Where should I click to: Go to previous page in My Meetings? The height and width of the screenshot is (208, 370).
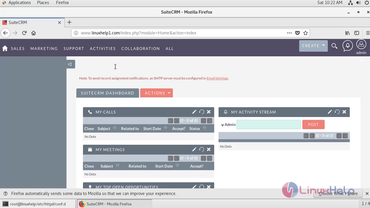[177, 158]
